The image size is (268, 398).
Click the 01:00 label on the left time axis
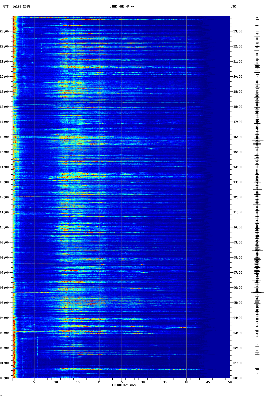coord(4,363)
